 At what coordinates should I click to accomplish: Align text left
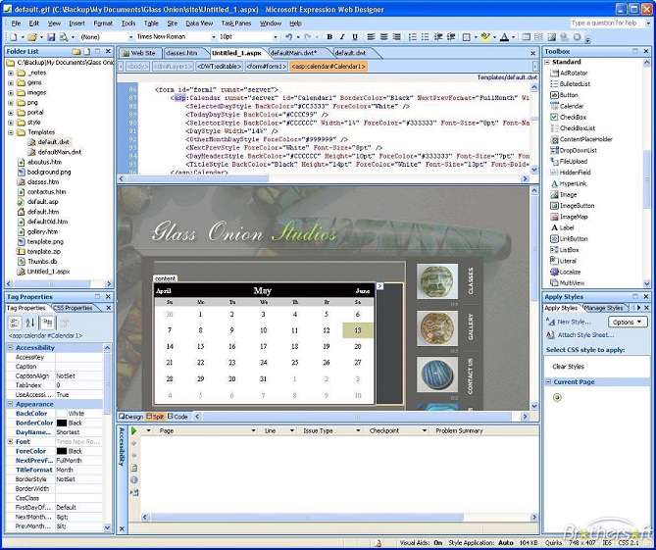(371, 37)
